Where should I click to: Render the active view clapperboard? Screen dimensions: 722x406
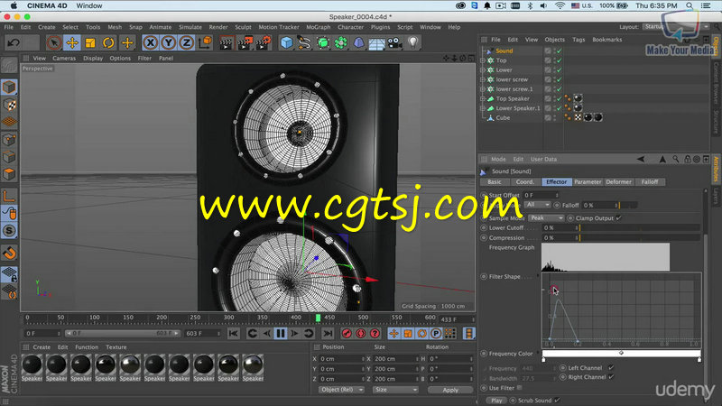click(x=227, y=42)
